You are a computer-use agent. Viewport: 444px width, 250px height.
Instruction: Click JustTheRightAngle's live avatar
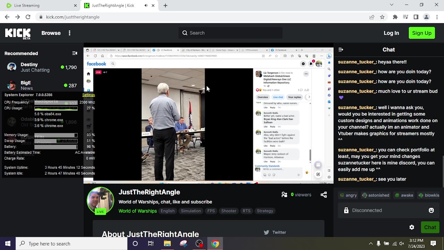point(100,201)
